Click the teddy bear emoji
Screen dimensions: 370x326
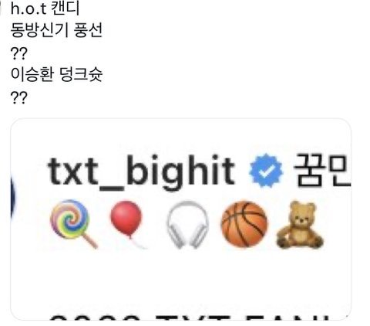(x=300, y=225)
